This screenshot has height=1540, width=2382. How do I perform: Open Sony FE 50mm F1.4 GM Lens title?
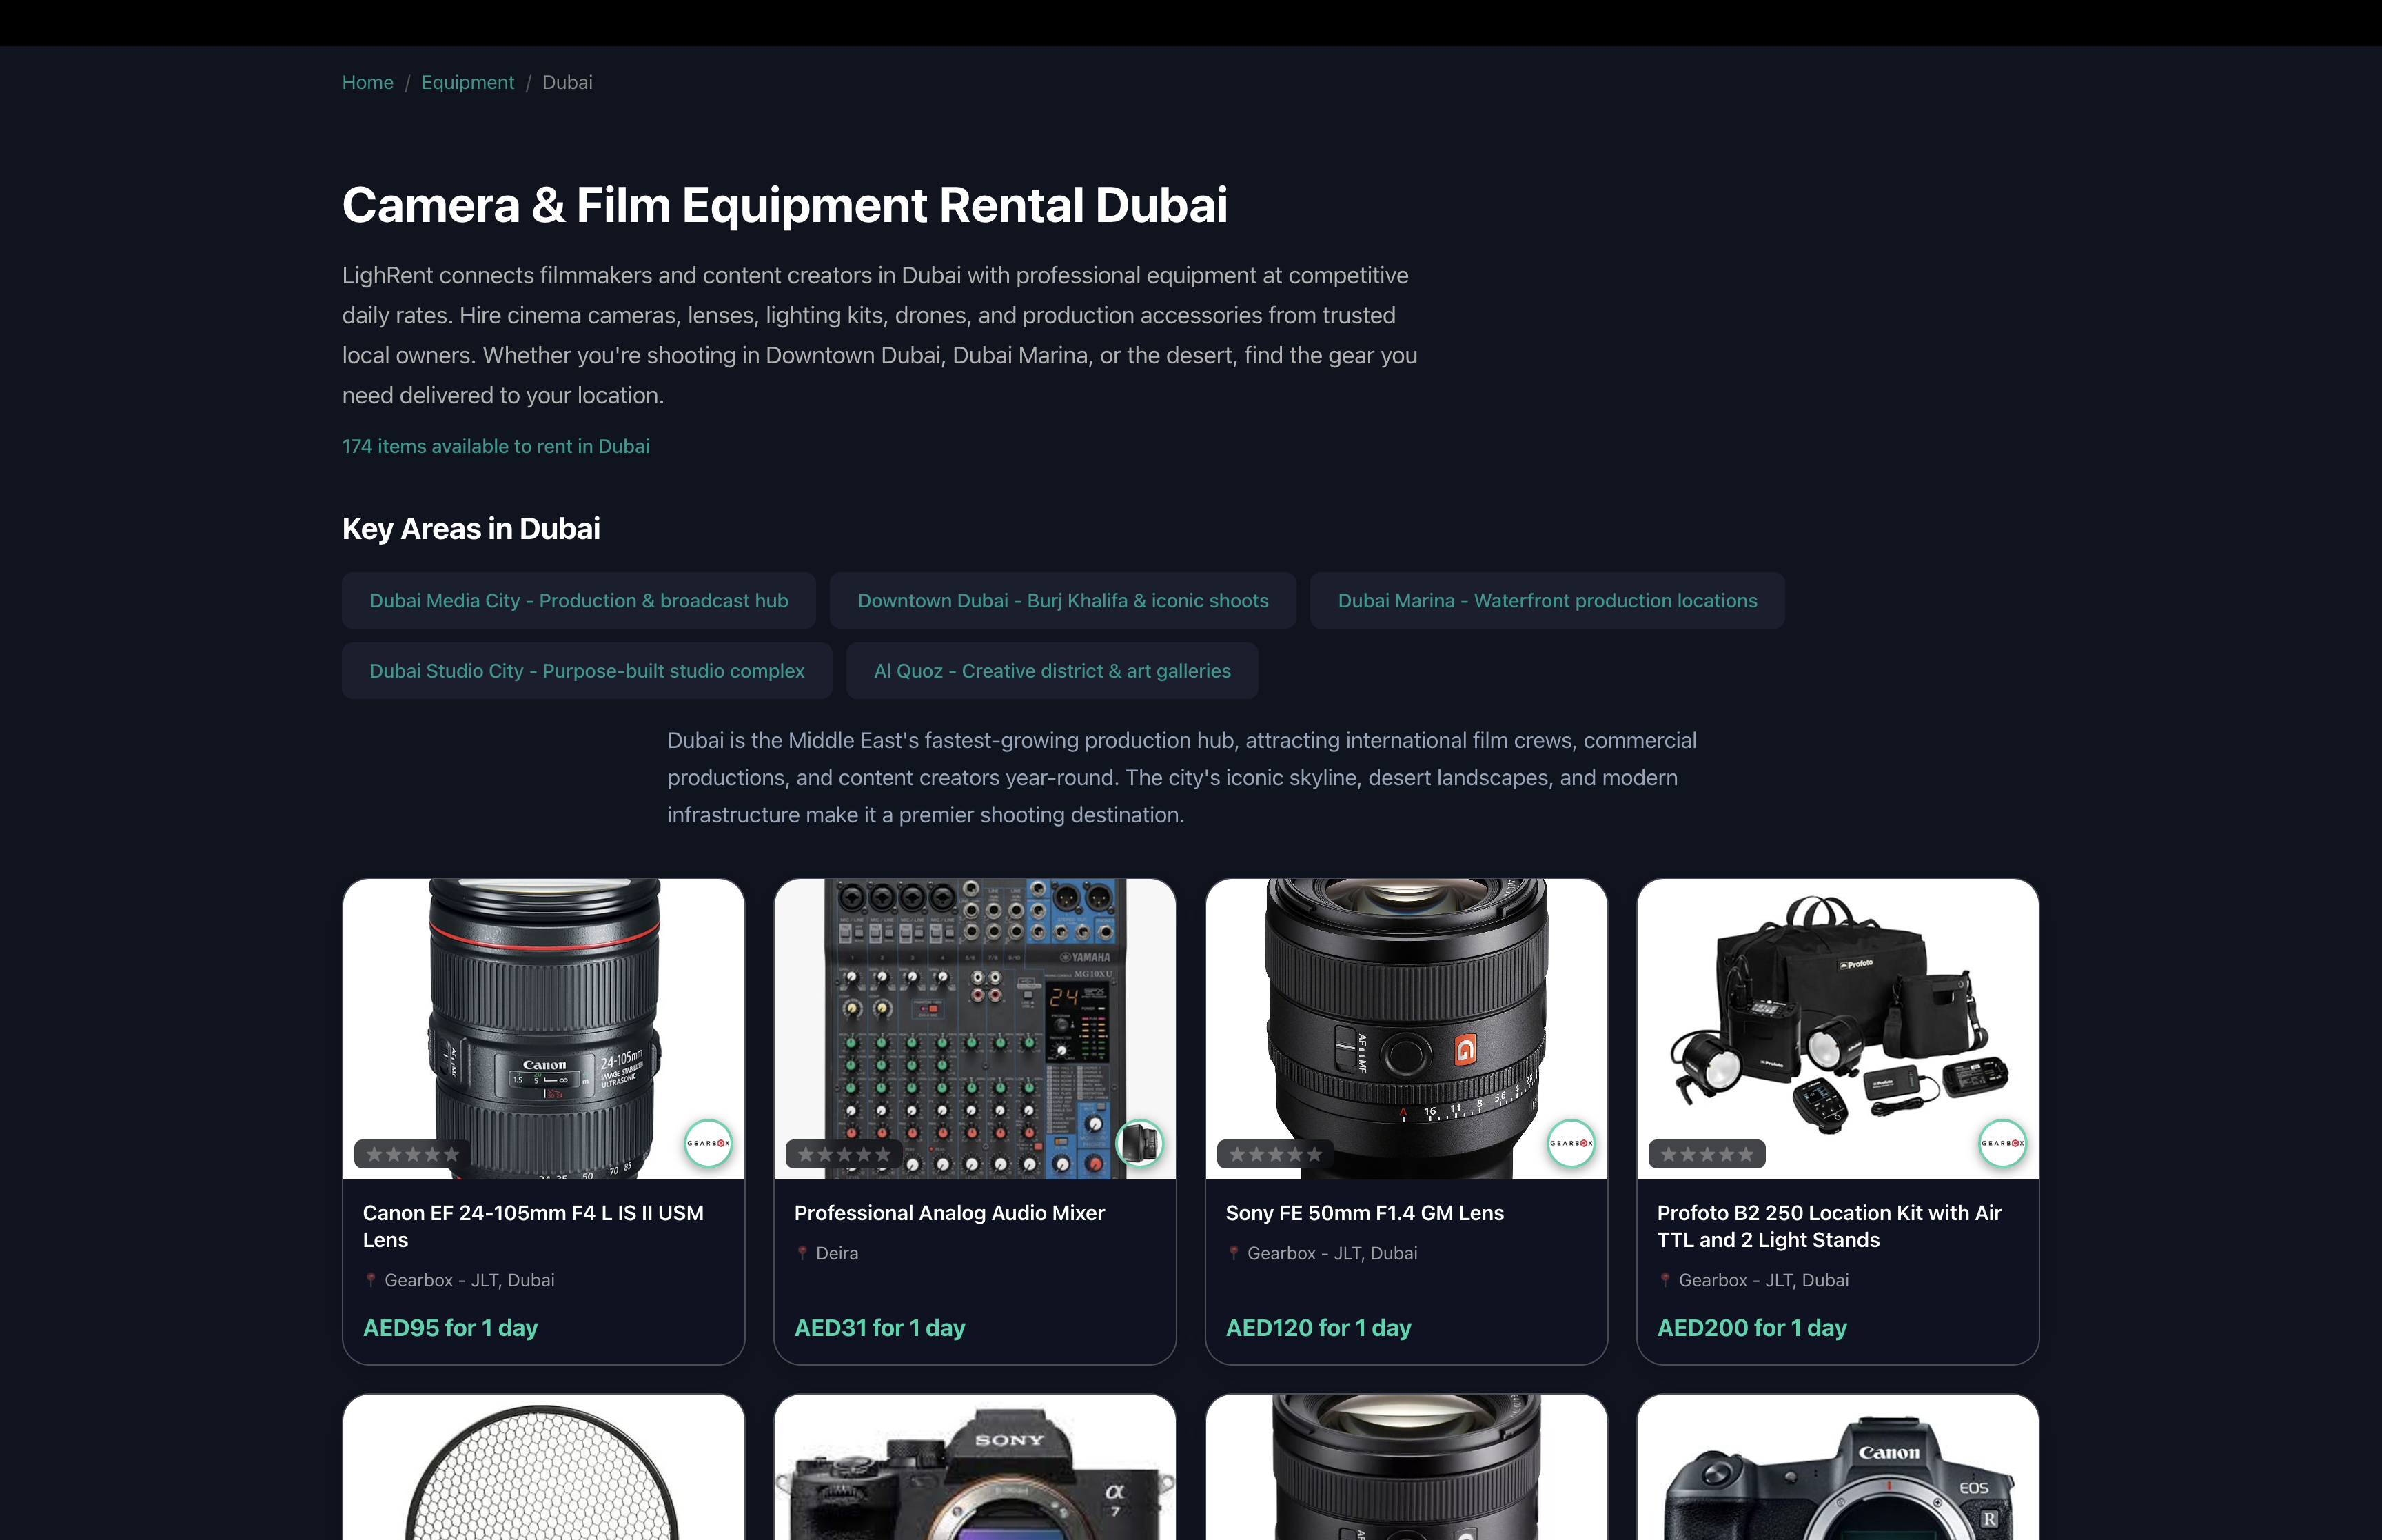(1365, 1213)
